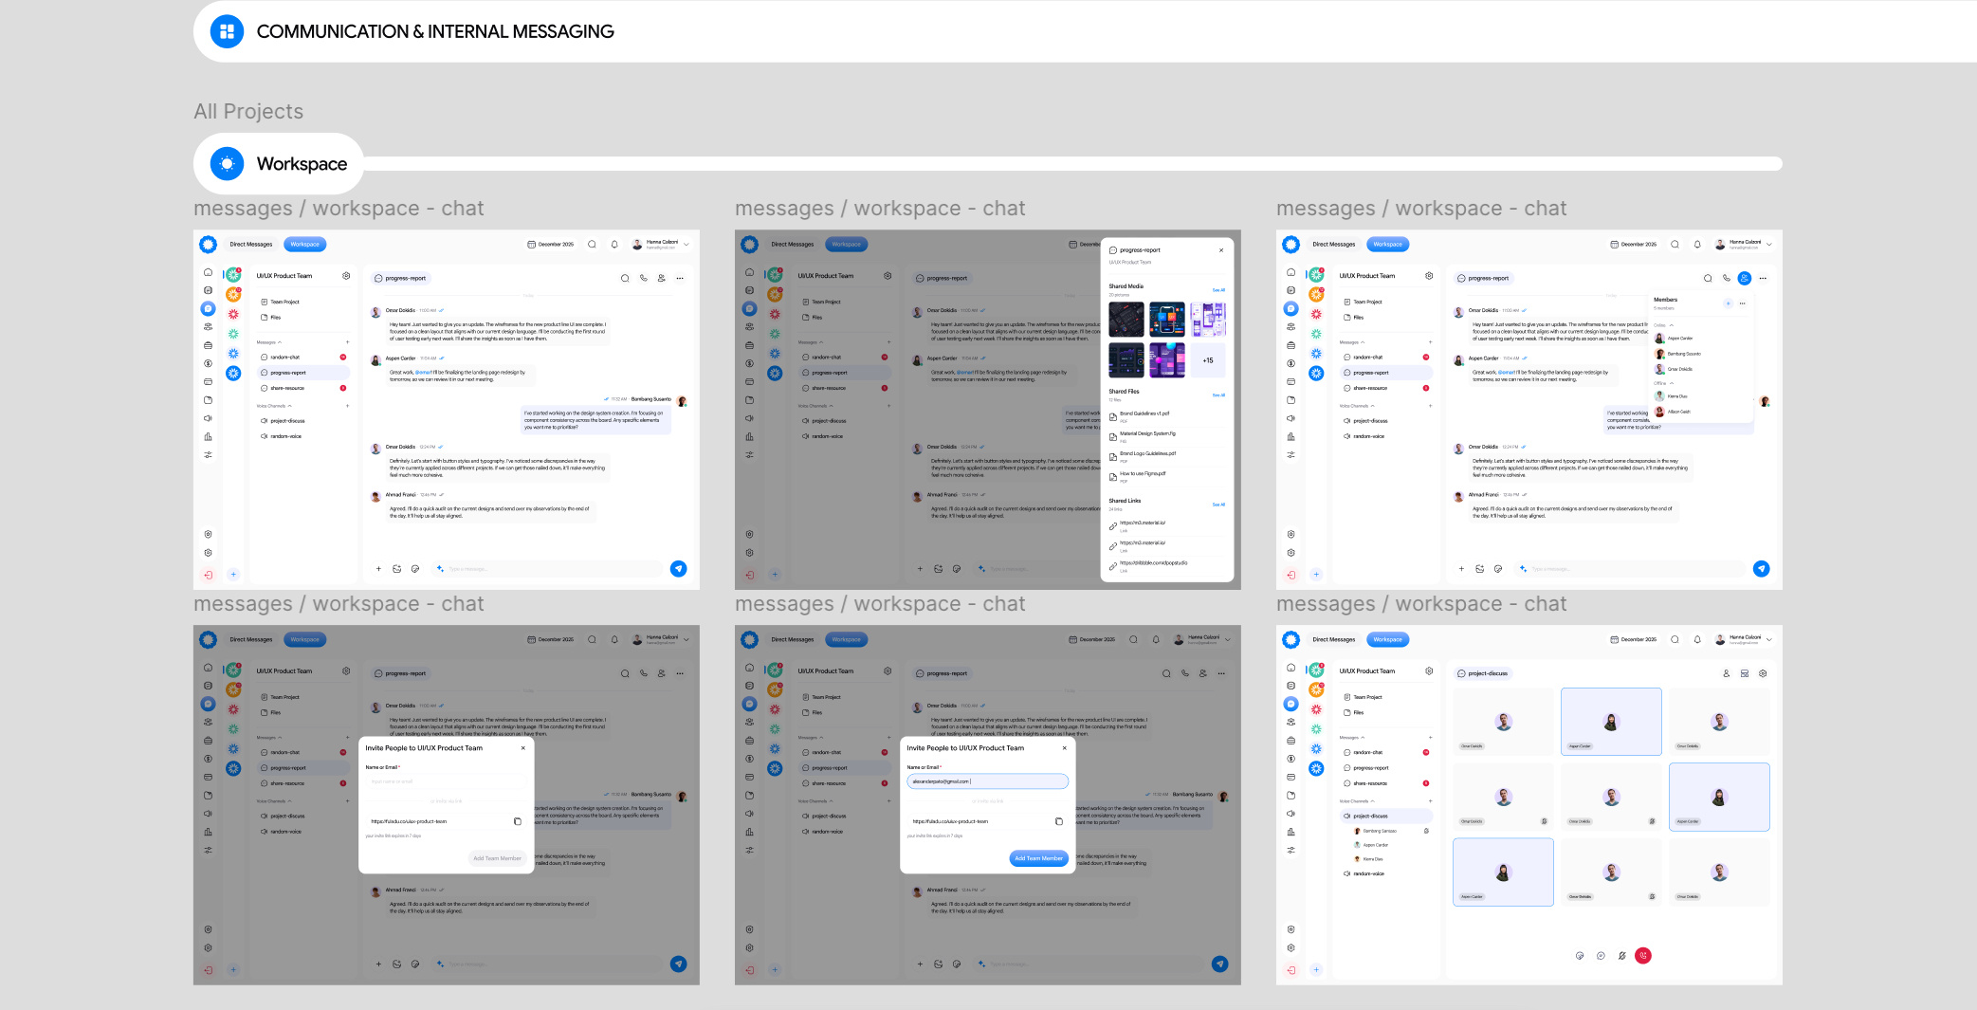Image resolution: width=1977 pixels, height=1010 pixels.
Task: Click the notification bell in the top bar
Action: coord(613,244)
